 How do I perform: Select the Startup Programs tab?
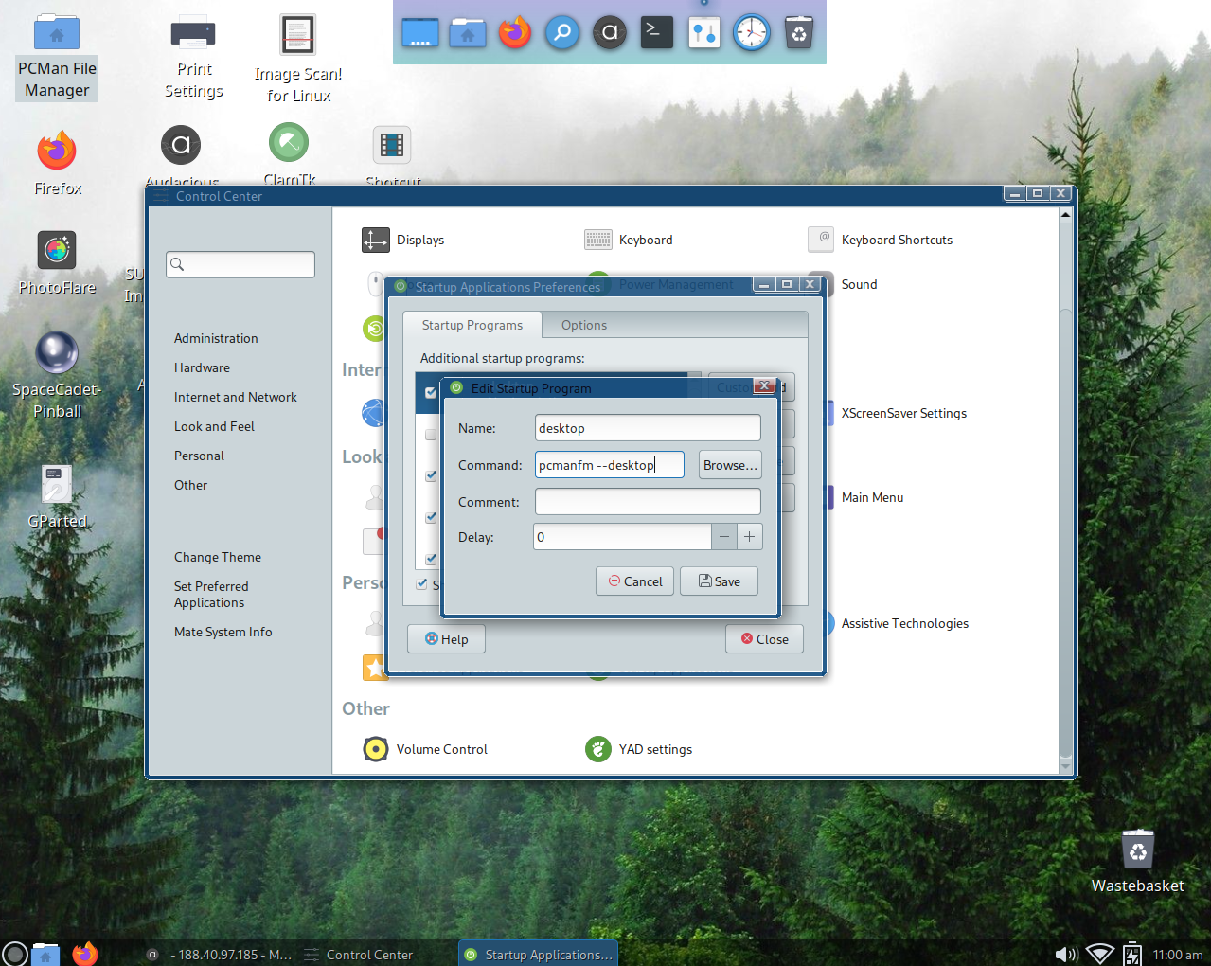click(472, 325)
